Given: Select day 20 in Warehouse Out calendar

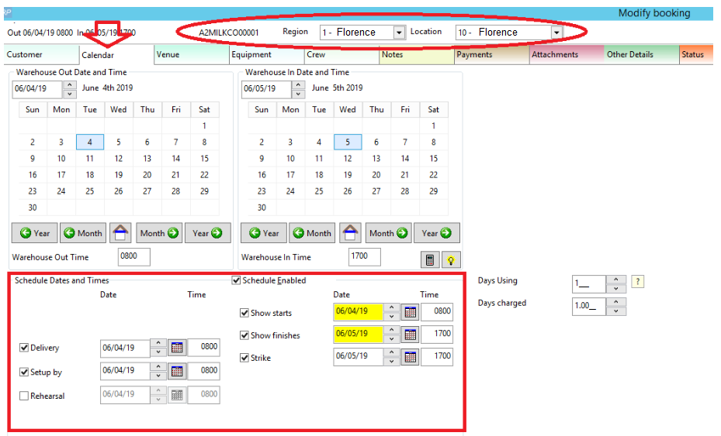Looking at the screenshot, I should [147, 175].
